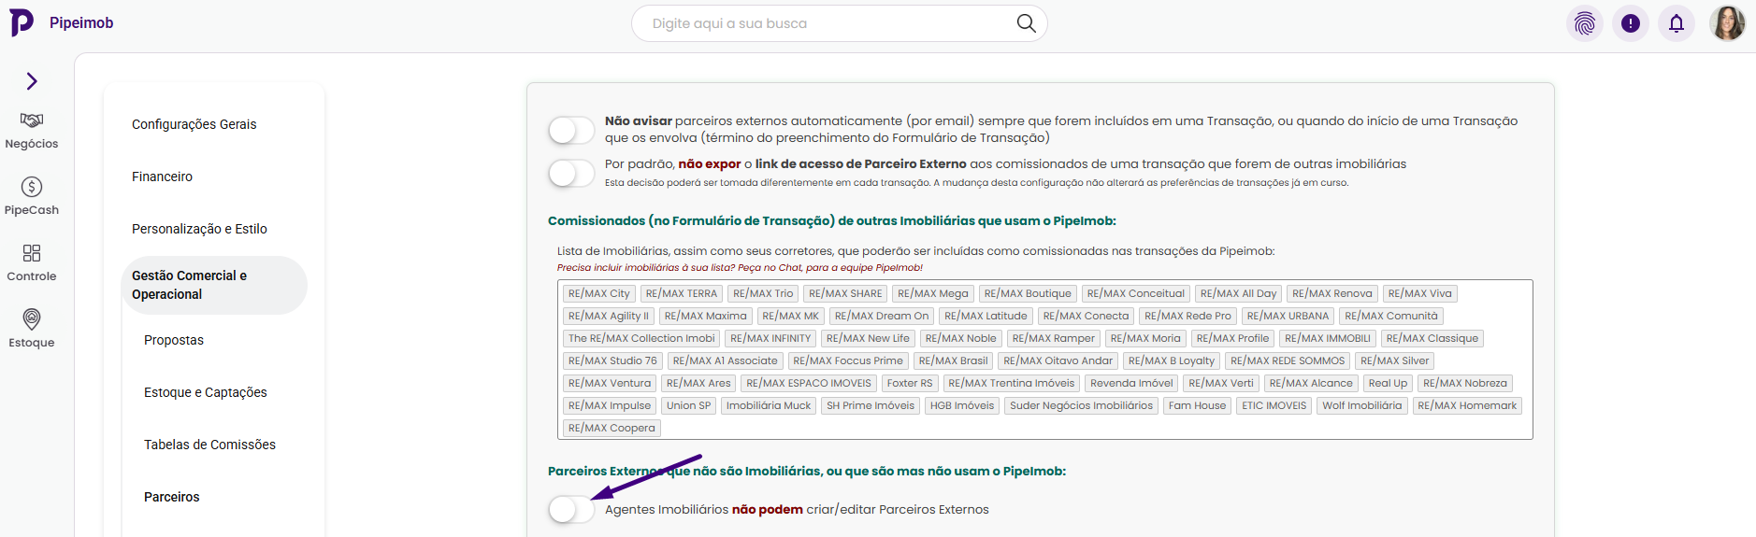Open Propostas submenu item

coord(174,340)
